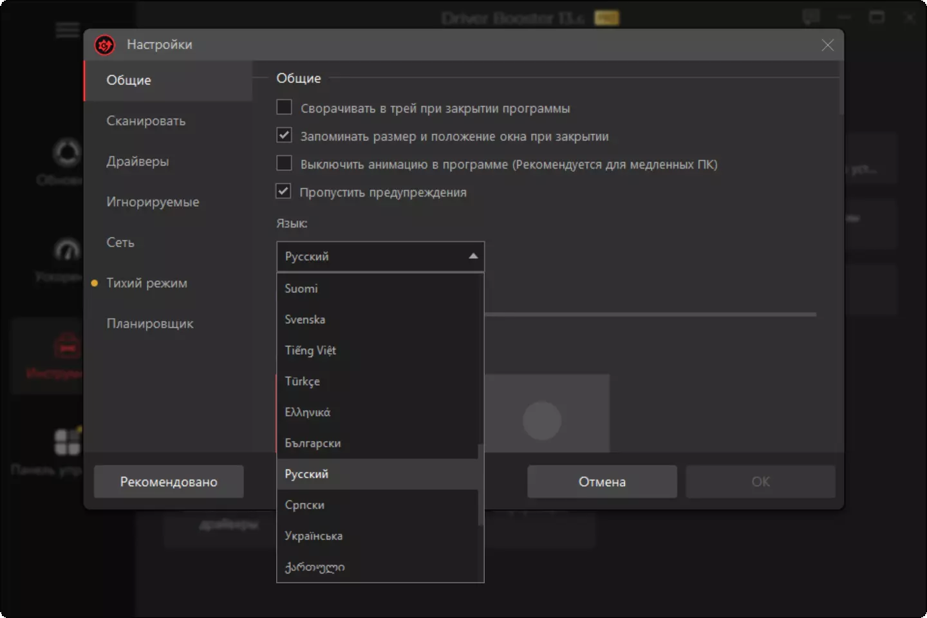
Task: Select Suomi from the language list
Action: coord(377,288)
